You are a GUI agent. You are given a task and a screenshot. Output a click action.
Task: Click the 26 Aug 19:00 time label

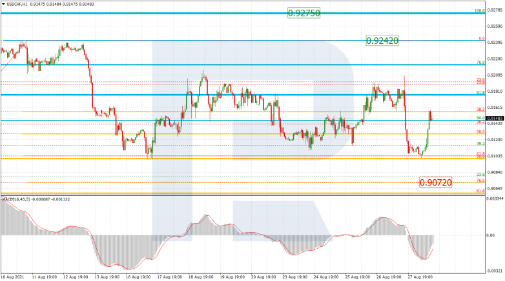389,277
